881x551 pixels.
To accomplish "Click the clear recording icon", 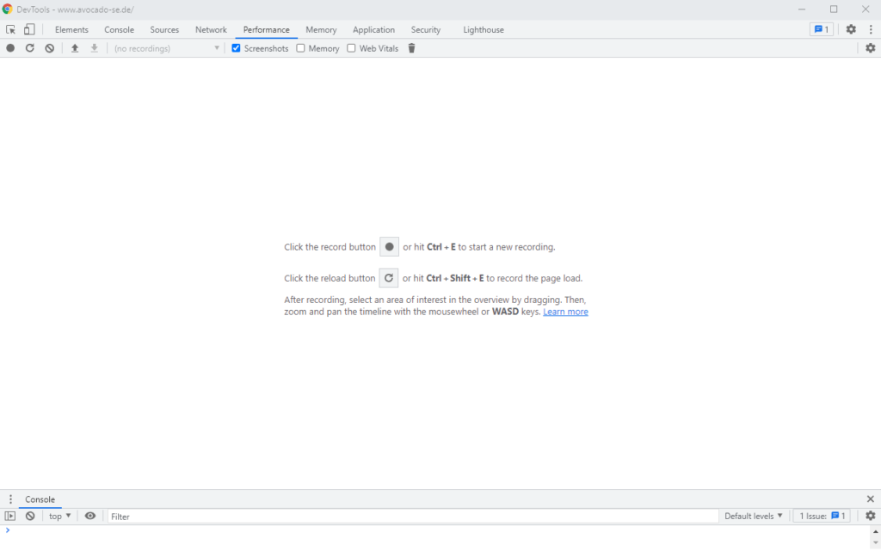I will 50,48.
